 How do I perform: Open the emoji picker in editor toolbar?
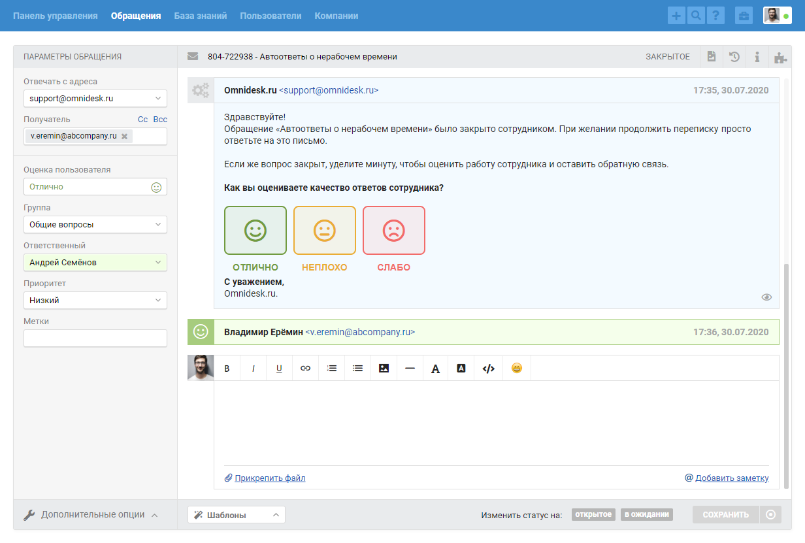(517, 369)
